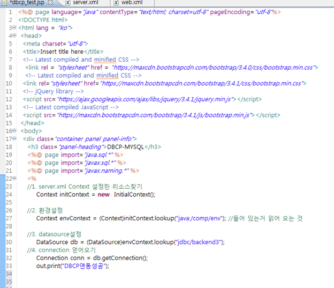Image resolution: width=334 pixels, height=288 pixels.
Task: Click the javax.naming.* import value
Action: coord(107,171)
